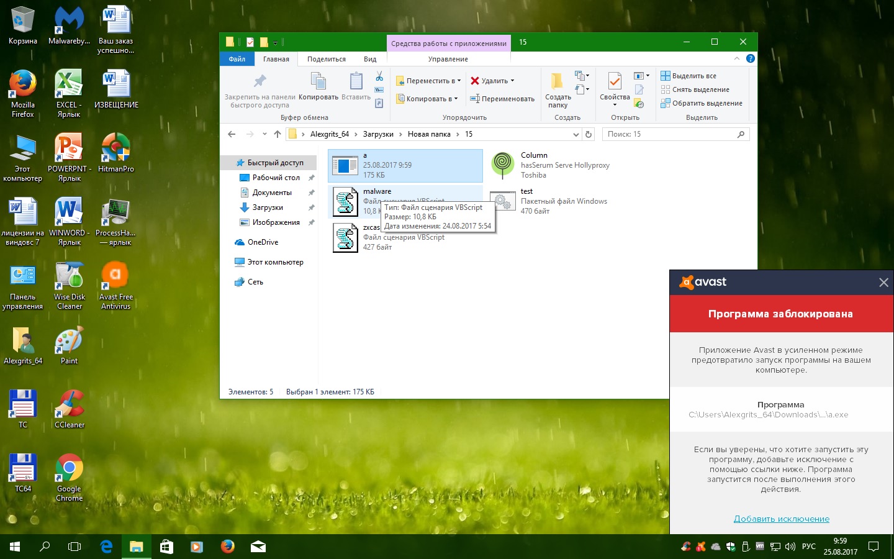The height and width of the screenshot is (559, 894).
Task: Switch to the 'Вид' ribbon tab
Action: [370, 59]
